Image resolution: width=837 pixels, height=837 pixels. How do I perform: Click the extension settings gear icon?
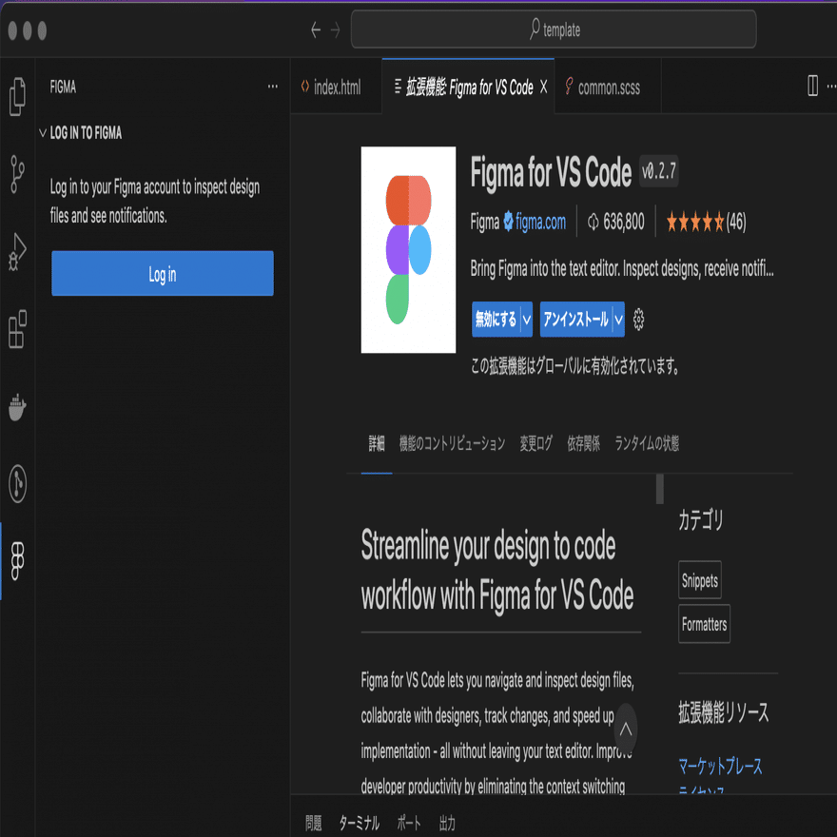638,320
